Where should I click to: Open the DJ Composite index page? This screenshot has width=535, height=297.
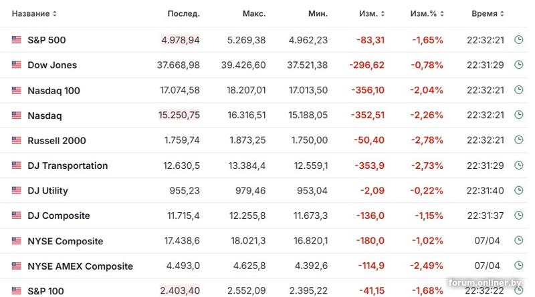(x=59, y=216)
